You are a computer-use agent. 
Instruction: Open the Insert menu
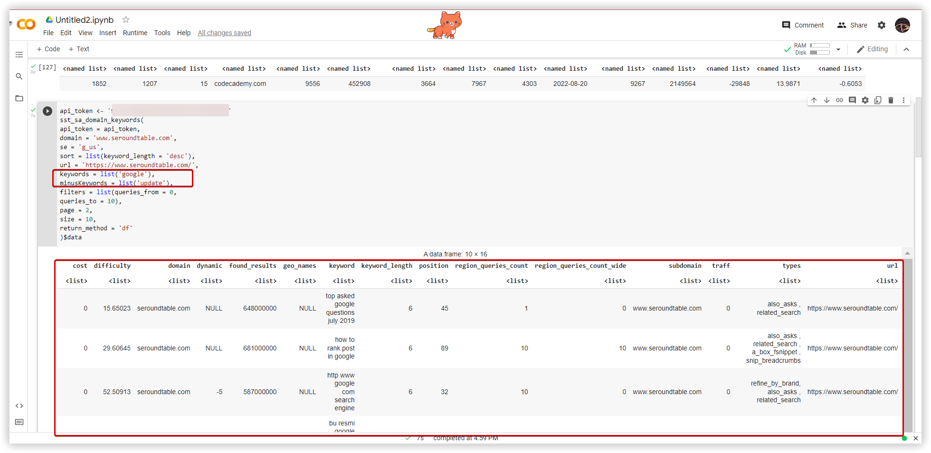click(x=108, y=33)
